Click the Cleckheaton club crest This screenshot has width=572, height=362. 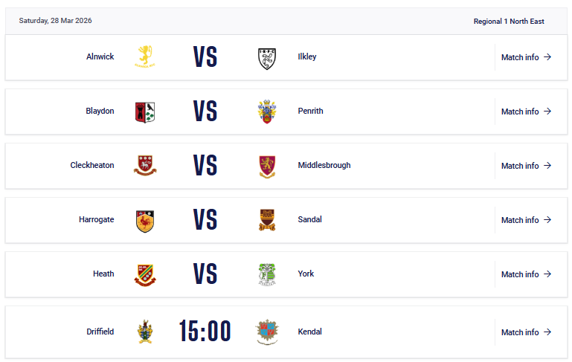click(145, 165)
